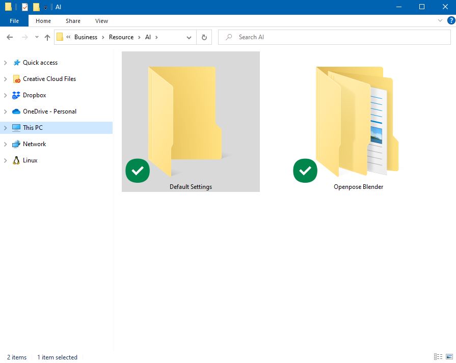Image resolution: width=456 pixels, height=363 pixels.
Task: Select Network in the navigation pane
Action: (x=34, y=144)
